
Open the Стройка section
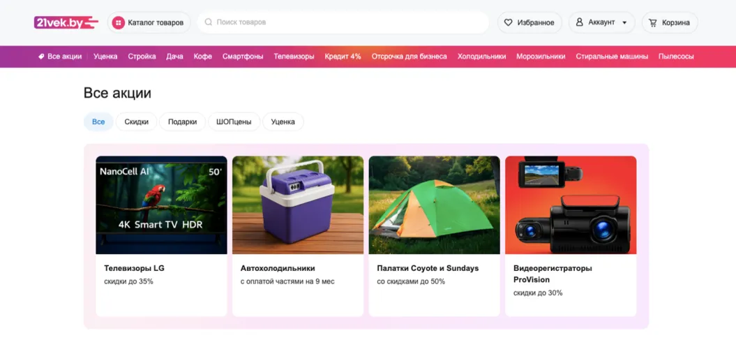coord(142,57)
